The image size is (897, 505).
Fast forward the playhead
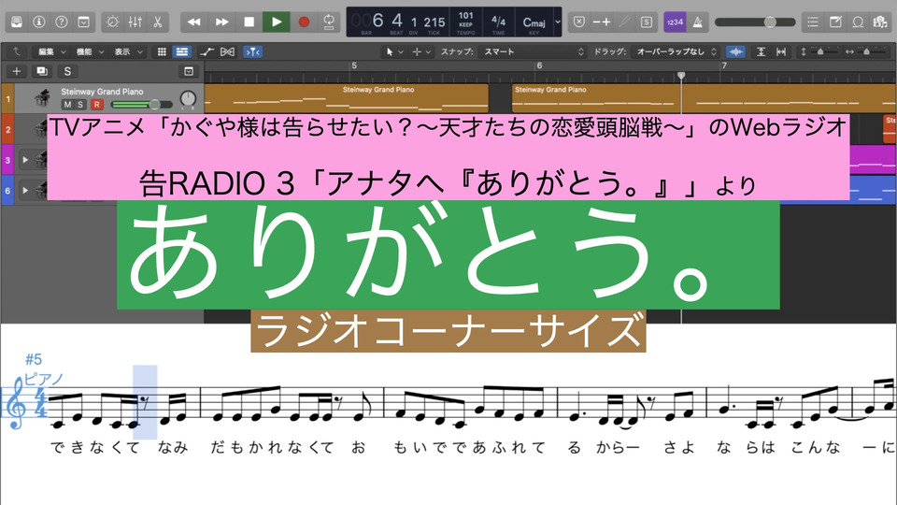coord(222,22)
